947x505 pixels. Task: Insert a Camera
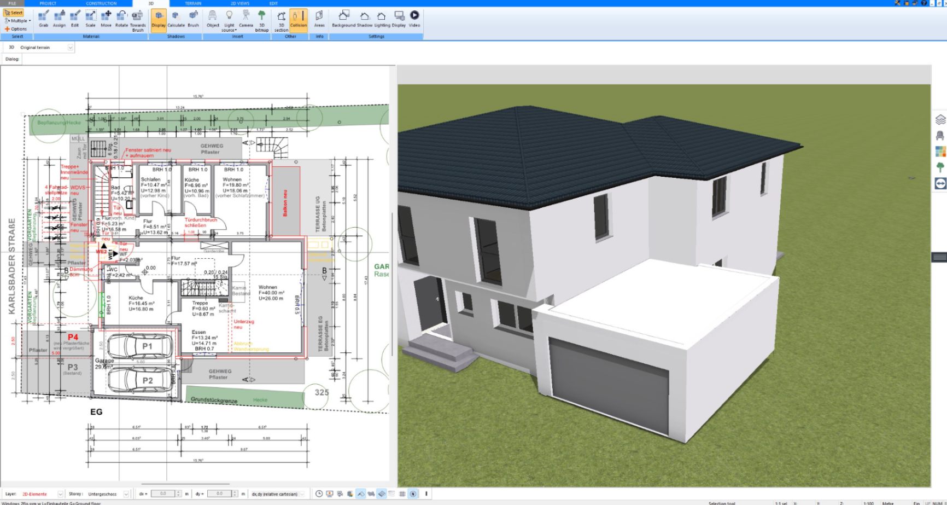point(246,19)
